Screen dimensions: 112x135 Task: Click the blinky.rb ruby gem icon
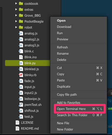(21, 75)
